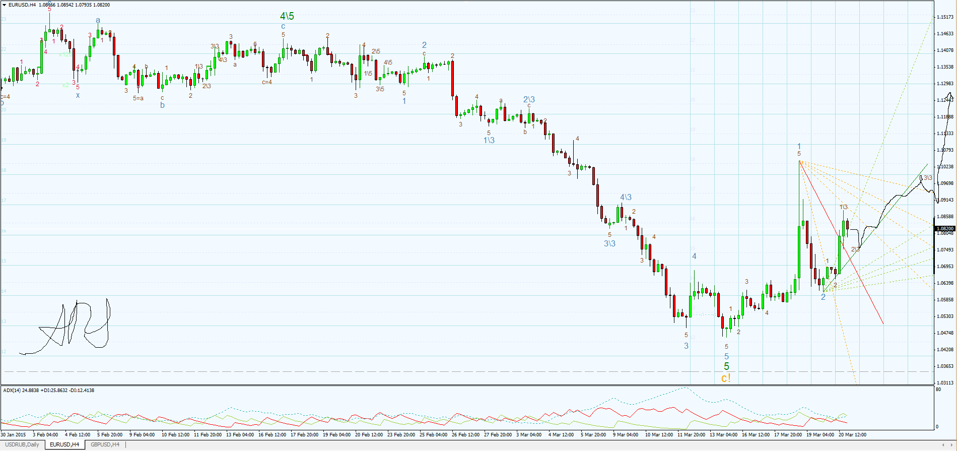Click the 1.03113 price scale value

(x=945, y=382)
